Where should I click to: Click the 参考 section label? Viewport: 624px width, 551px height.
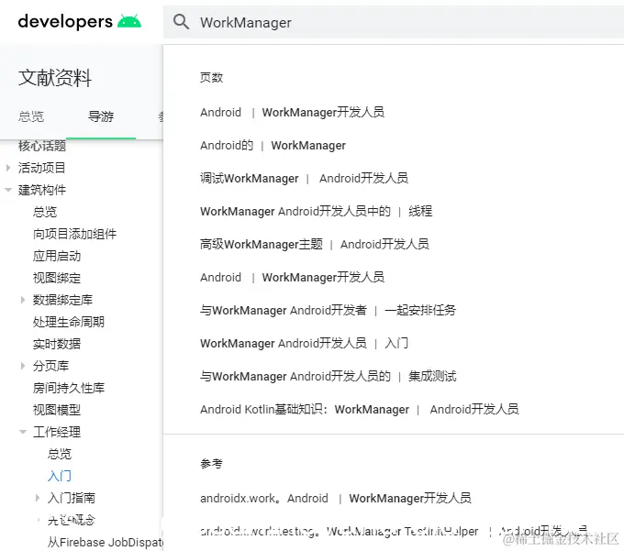click(x=211, y=464)
